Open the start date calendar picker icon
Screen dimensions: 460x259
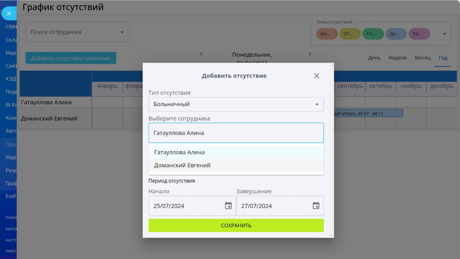[228, 206]
